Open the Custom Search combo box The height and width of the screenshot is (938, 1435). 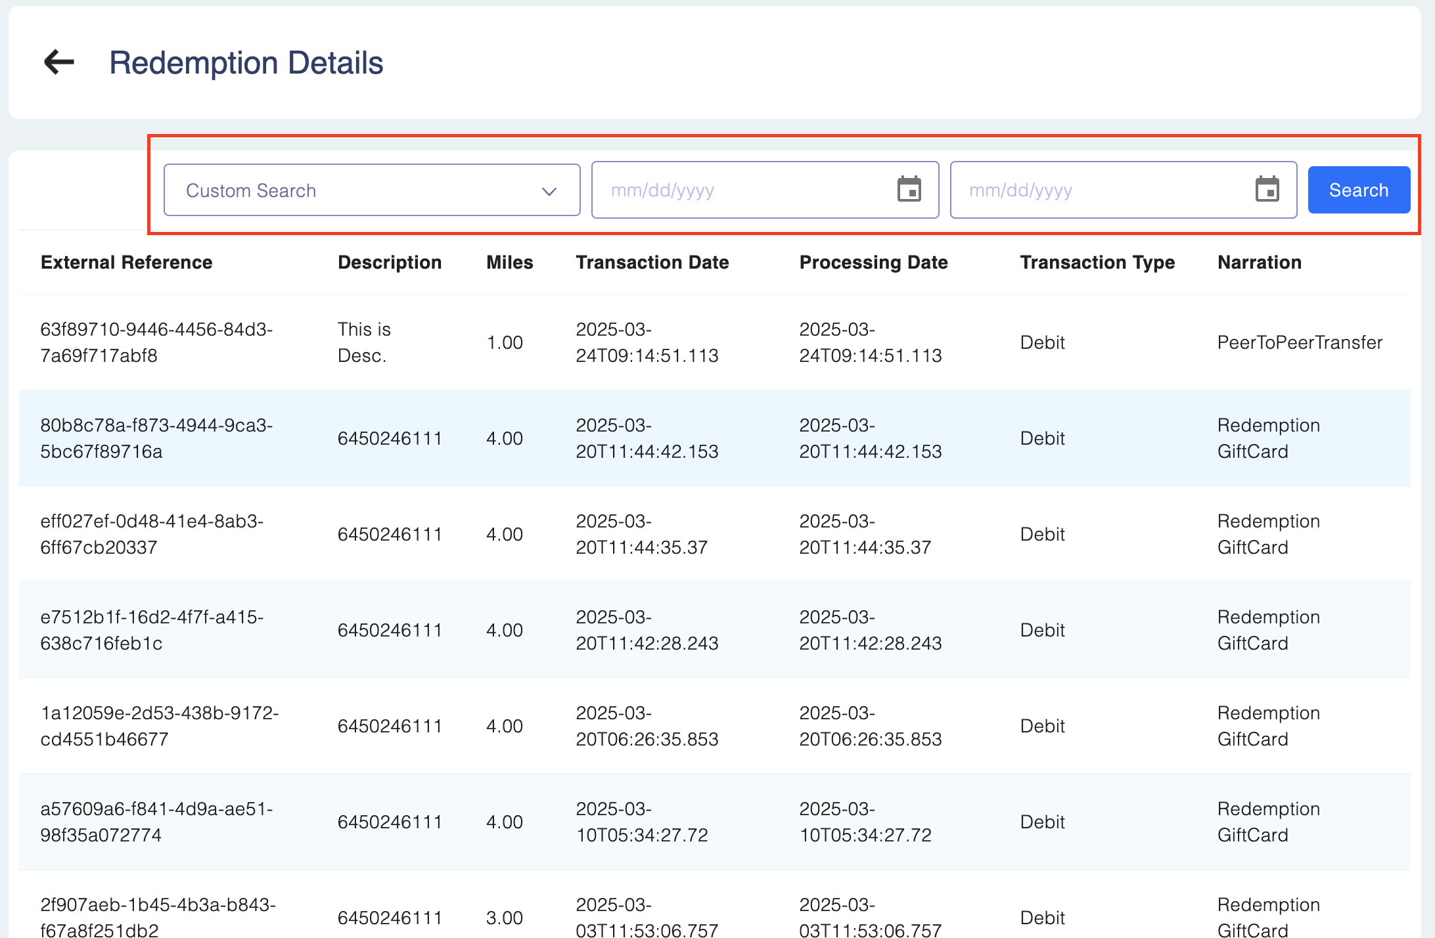coord(355,190)
